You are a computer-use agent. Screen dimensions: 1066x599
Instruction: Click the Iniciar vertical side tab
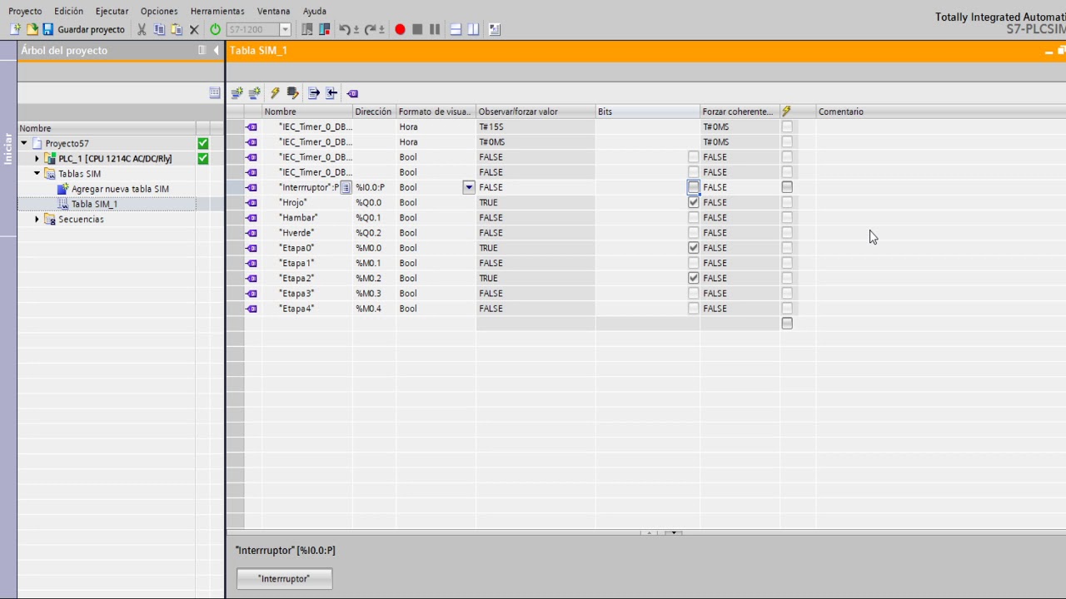(x=8, y=149)
